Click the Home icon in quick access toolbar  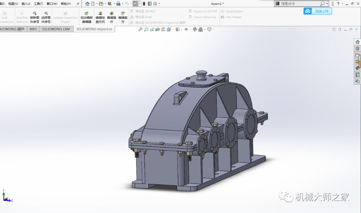pyautogui.click(x=87, y=4)
